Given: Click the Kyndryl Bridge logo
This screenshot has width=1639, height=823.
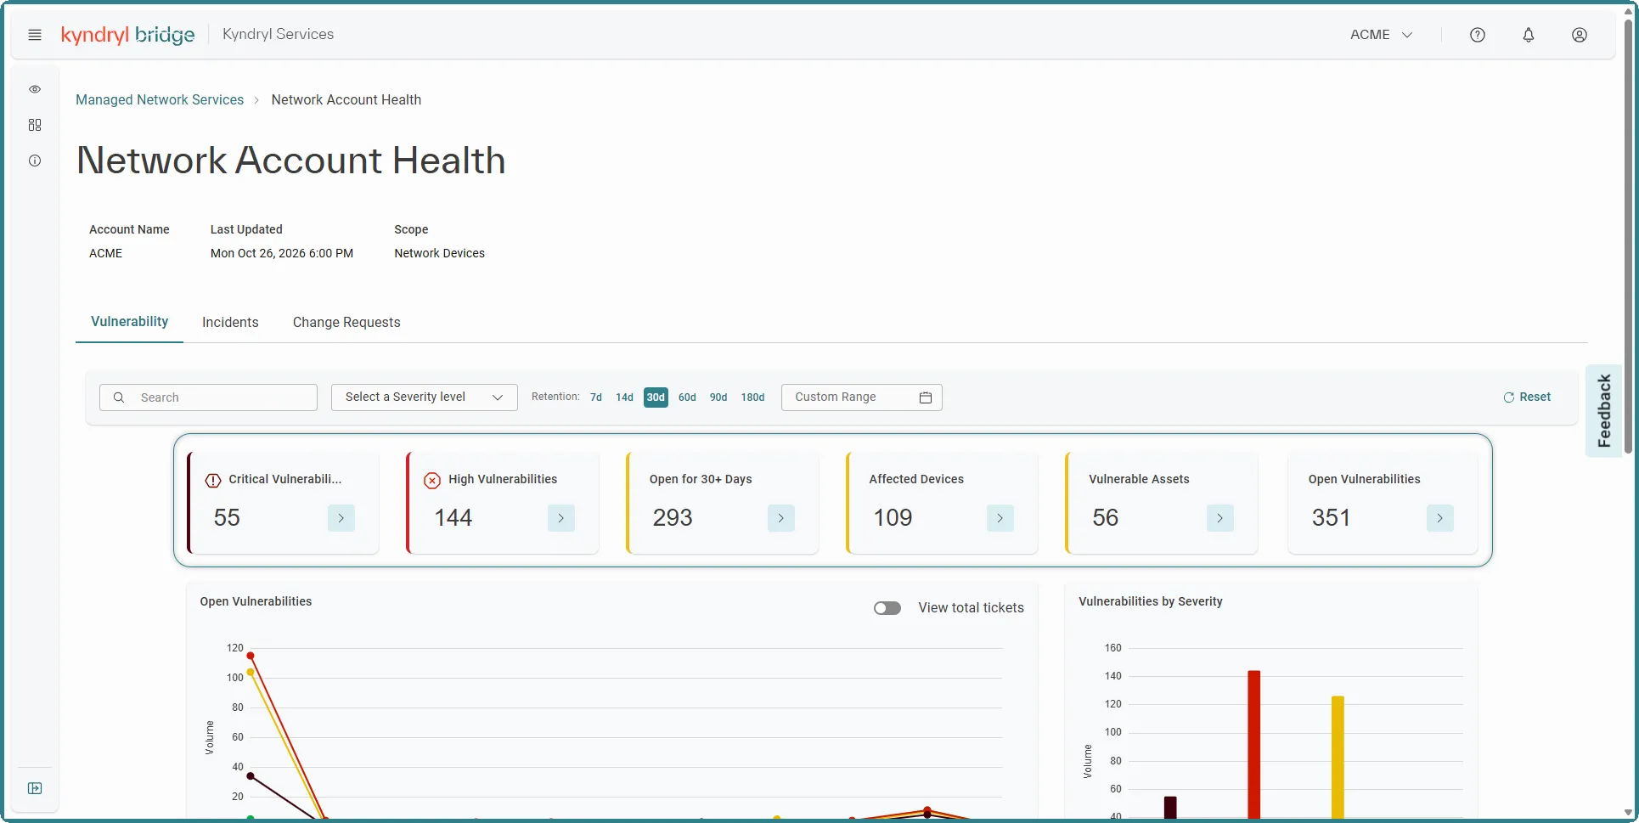Looking at the screenshot, I should 127,35.
